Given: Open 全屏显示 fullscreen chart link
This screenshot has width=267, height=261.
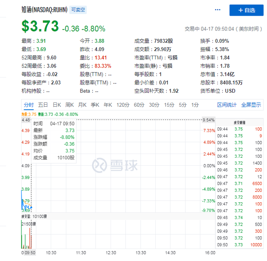Looking at the screenshot, I should pos(251,105).
